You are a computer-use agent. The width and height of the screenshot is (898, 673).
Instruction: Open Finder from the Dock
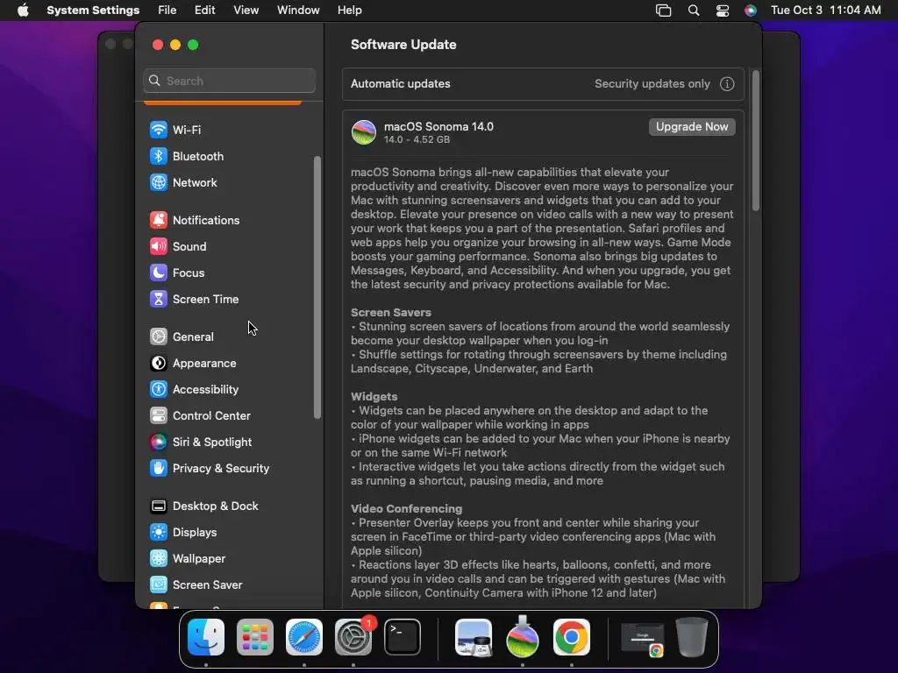click(x=206, y=637)
